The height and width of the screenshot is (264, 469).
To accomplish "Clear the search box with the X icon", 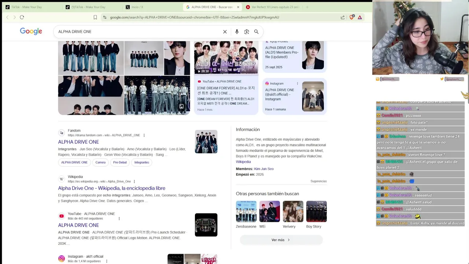I will [x=225, y=32].
